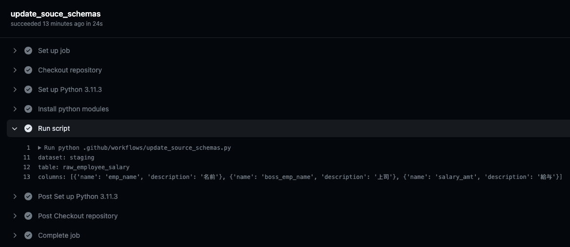The height and width of the screenshot is (247, 570).
Task: Click the succeeded 13 minutes ago status text
Action: (57, 24)
